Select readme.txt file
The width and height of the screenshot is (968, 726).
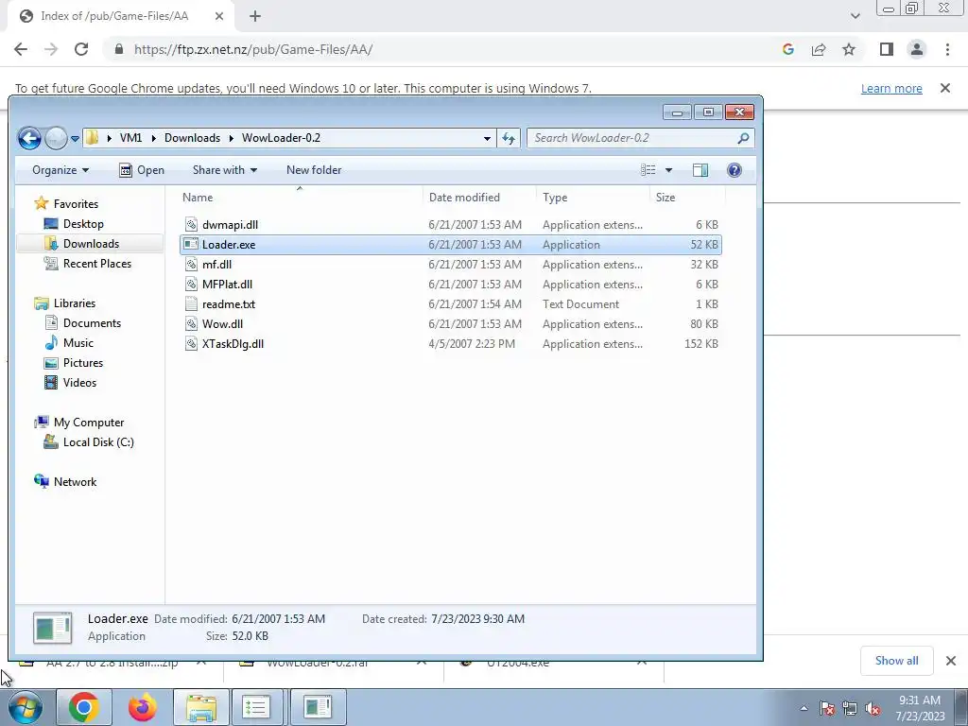click(451, 303)
